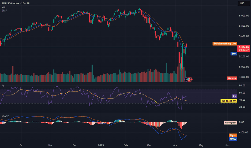Click the US flag economic event icon
This screenshot has width=251, height=148.
pyautogui.click(x=189, y=79)
